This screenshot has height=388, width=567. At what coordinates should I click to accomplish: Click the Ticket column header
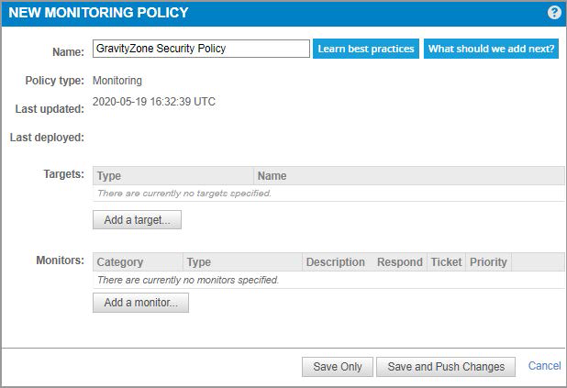(x=446, y=261)
